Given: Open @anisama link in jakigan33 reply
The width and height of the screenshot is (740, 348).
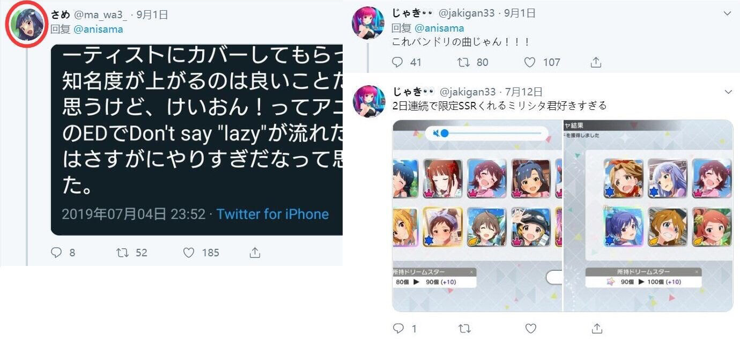Looking at the screenshot, I should click(439, 28).
